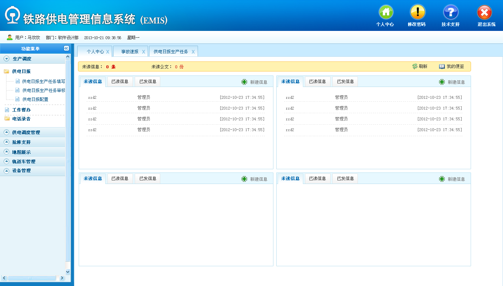Viewport: 503px width, 286px height.
Task: Click the sidebar vertical scrollbar up arrow
Action: coord(68,56)
